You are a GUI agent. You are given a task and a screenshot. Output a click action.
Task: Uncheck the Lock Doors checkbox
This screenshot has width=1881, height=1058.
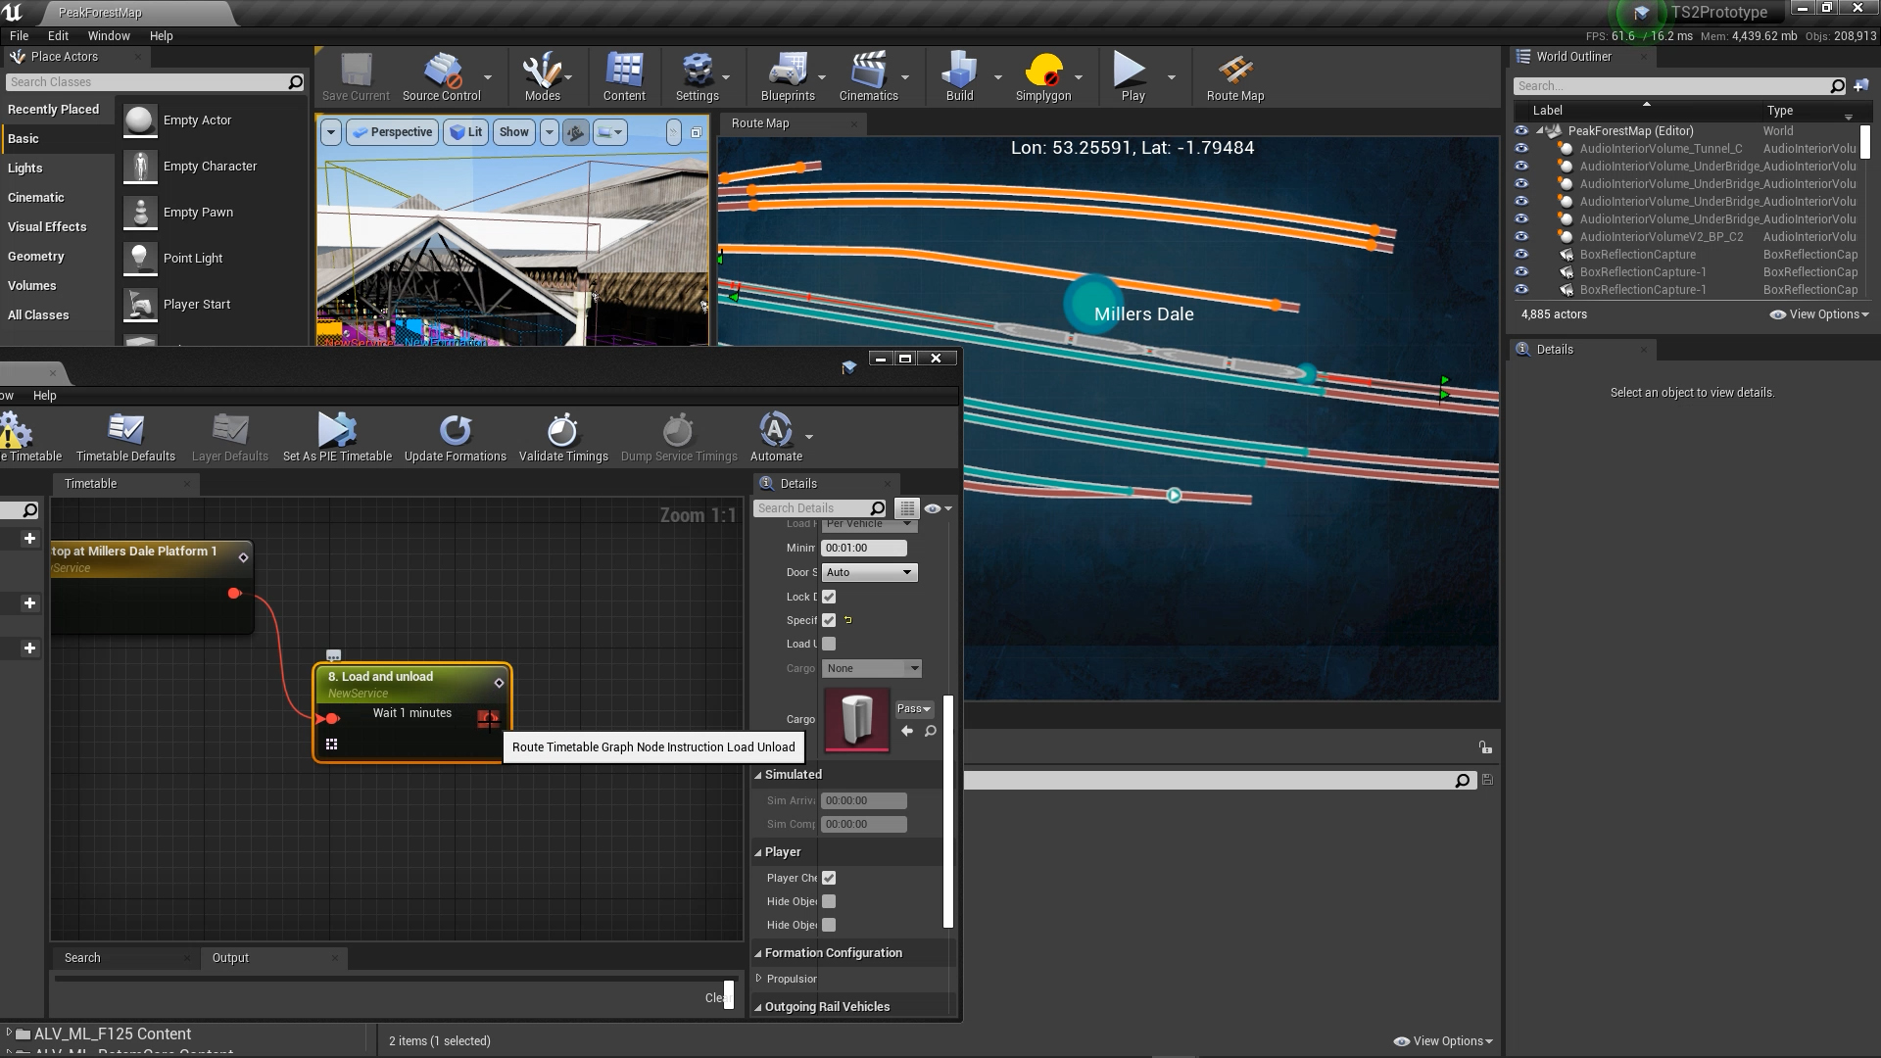pos(828,596)
